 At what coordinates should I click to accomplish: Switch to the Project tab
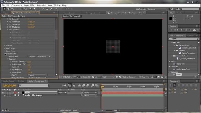(5, 13)
